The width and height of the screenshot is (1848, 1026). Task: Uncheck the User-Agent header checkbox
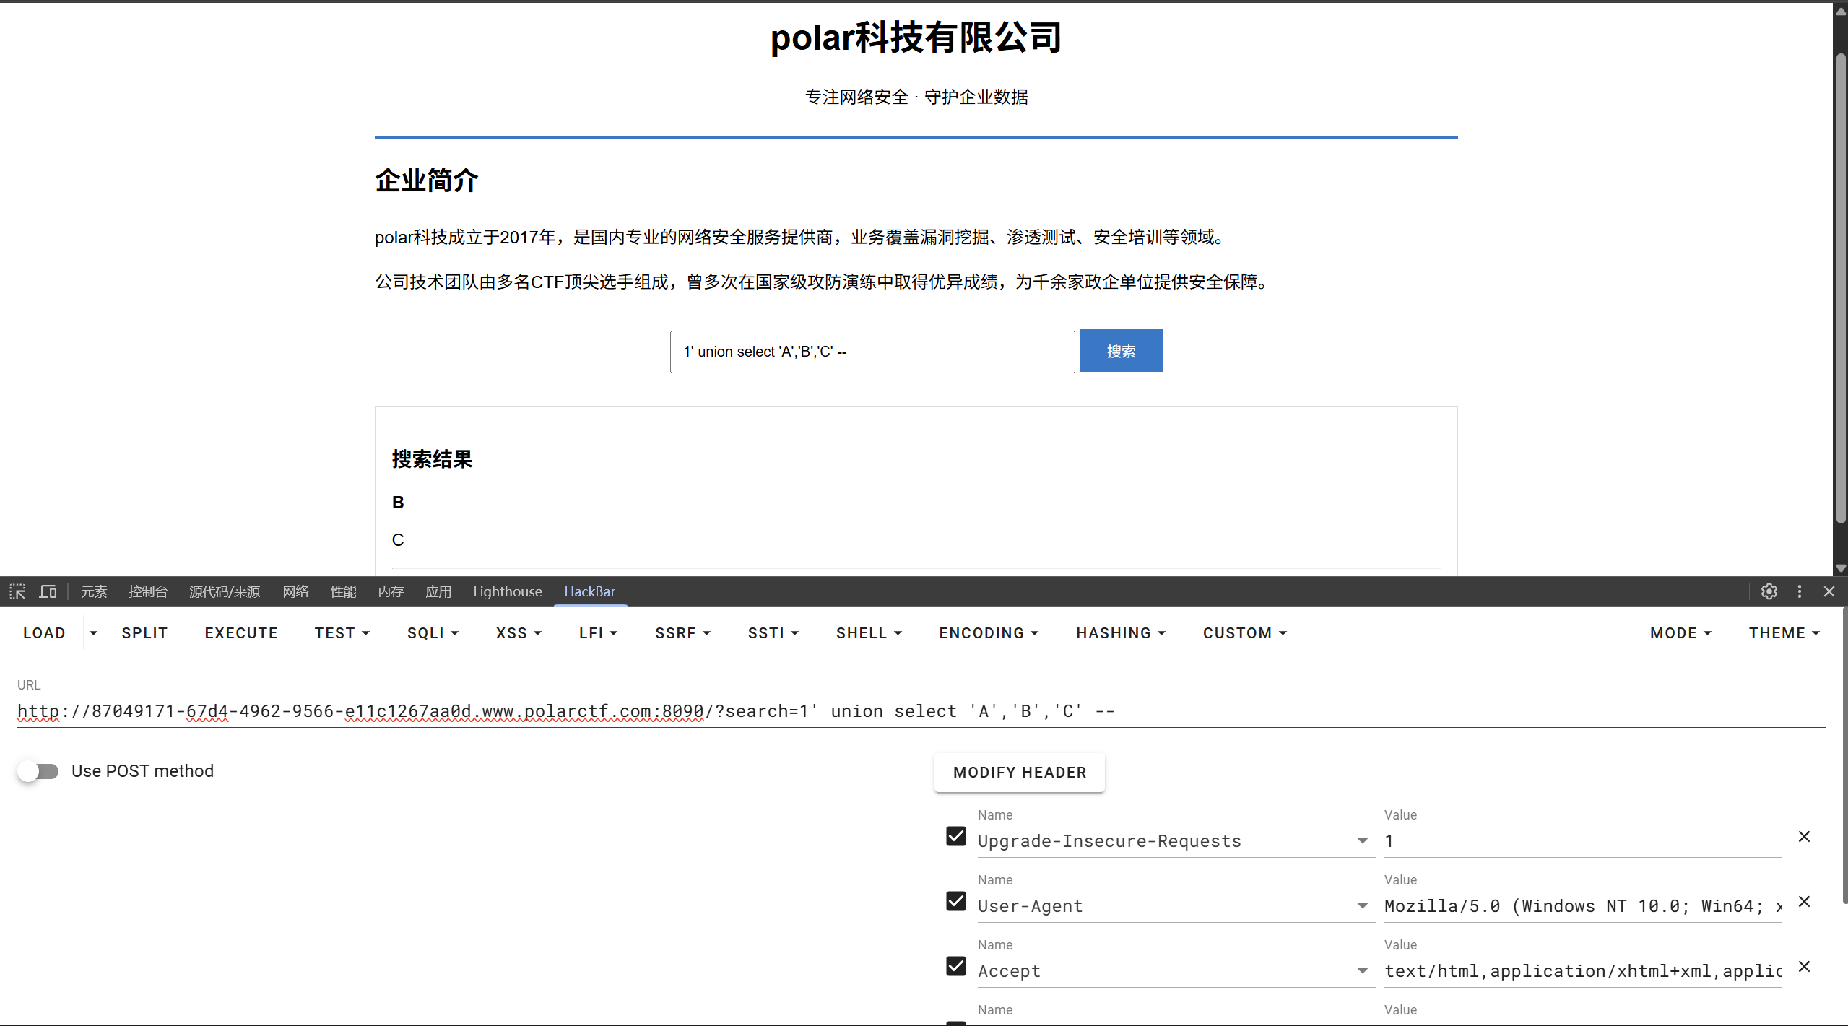(955, 901)
